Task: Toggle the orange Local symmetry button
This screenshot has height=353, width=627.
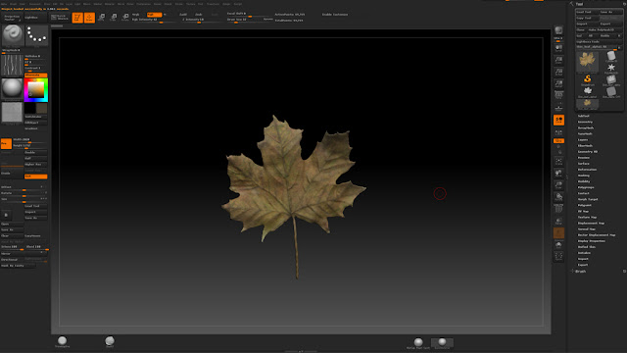Action: click(558, 120)
